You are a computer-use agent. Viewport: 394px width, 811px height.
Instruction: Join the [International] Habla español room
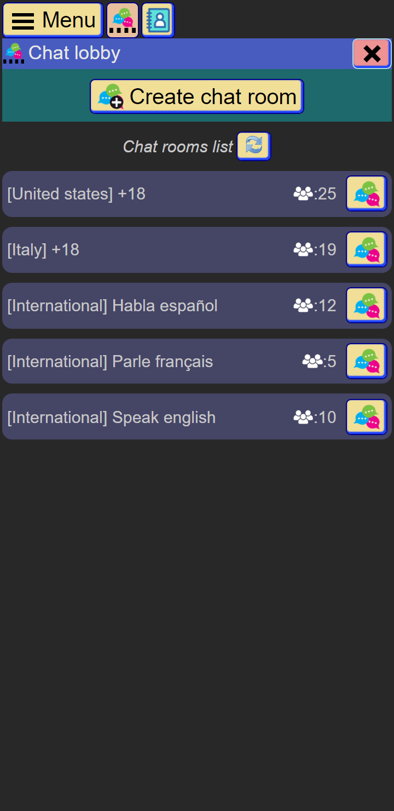tap(366, 305)
